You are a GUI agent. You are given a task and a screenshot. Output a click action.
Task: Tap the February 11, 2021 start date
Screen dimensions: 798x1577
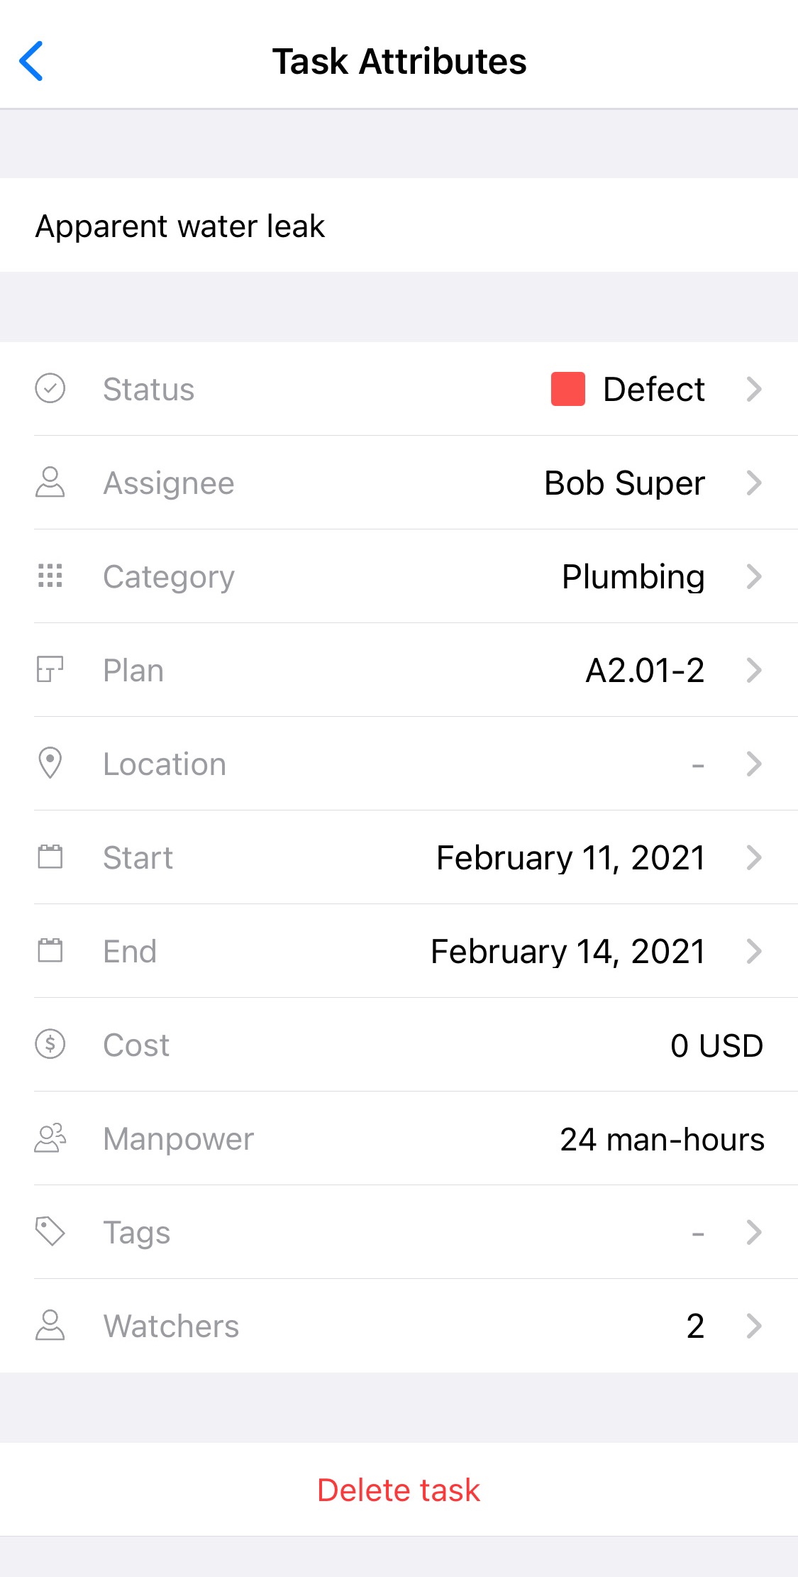click(571, 858)
